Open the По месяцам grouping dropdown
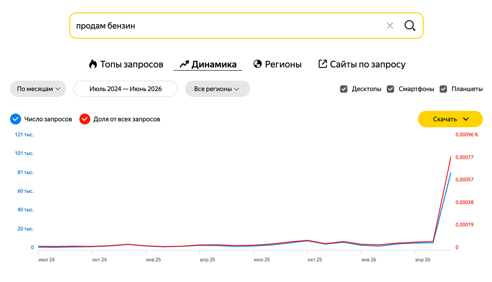 point(38,89)
